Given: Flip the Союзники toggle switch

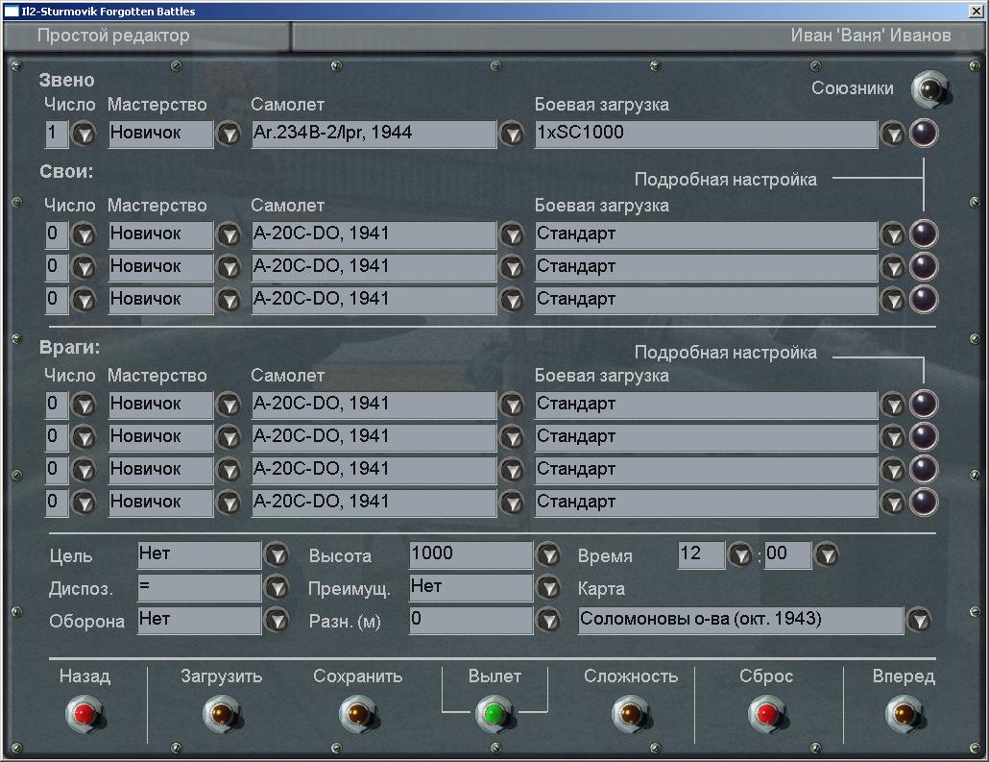Looking at the screenshot, I should coord(929,89).
